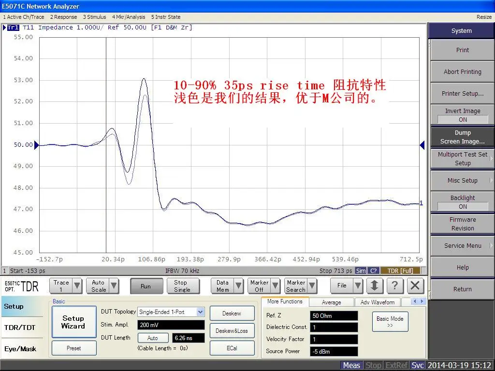Open the DUT Topology dropdown
495x371 pixels.
pyautogui.click(x=201, y=312)
